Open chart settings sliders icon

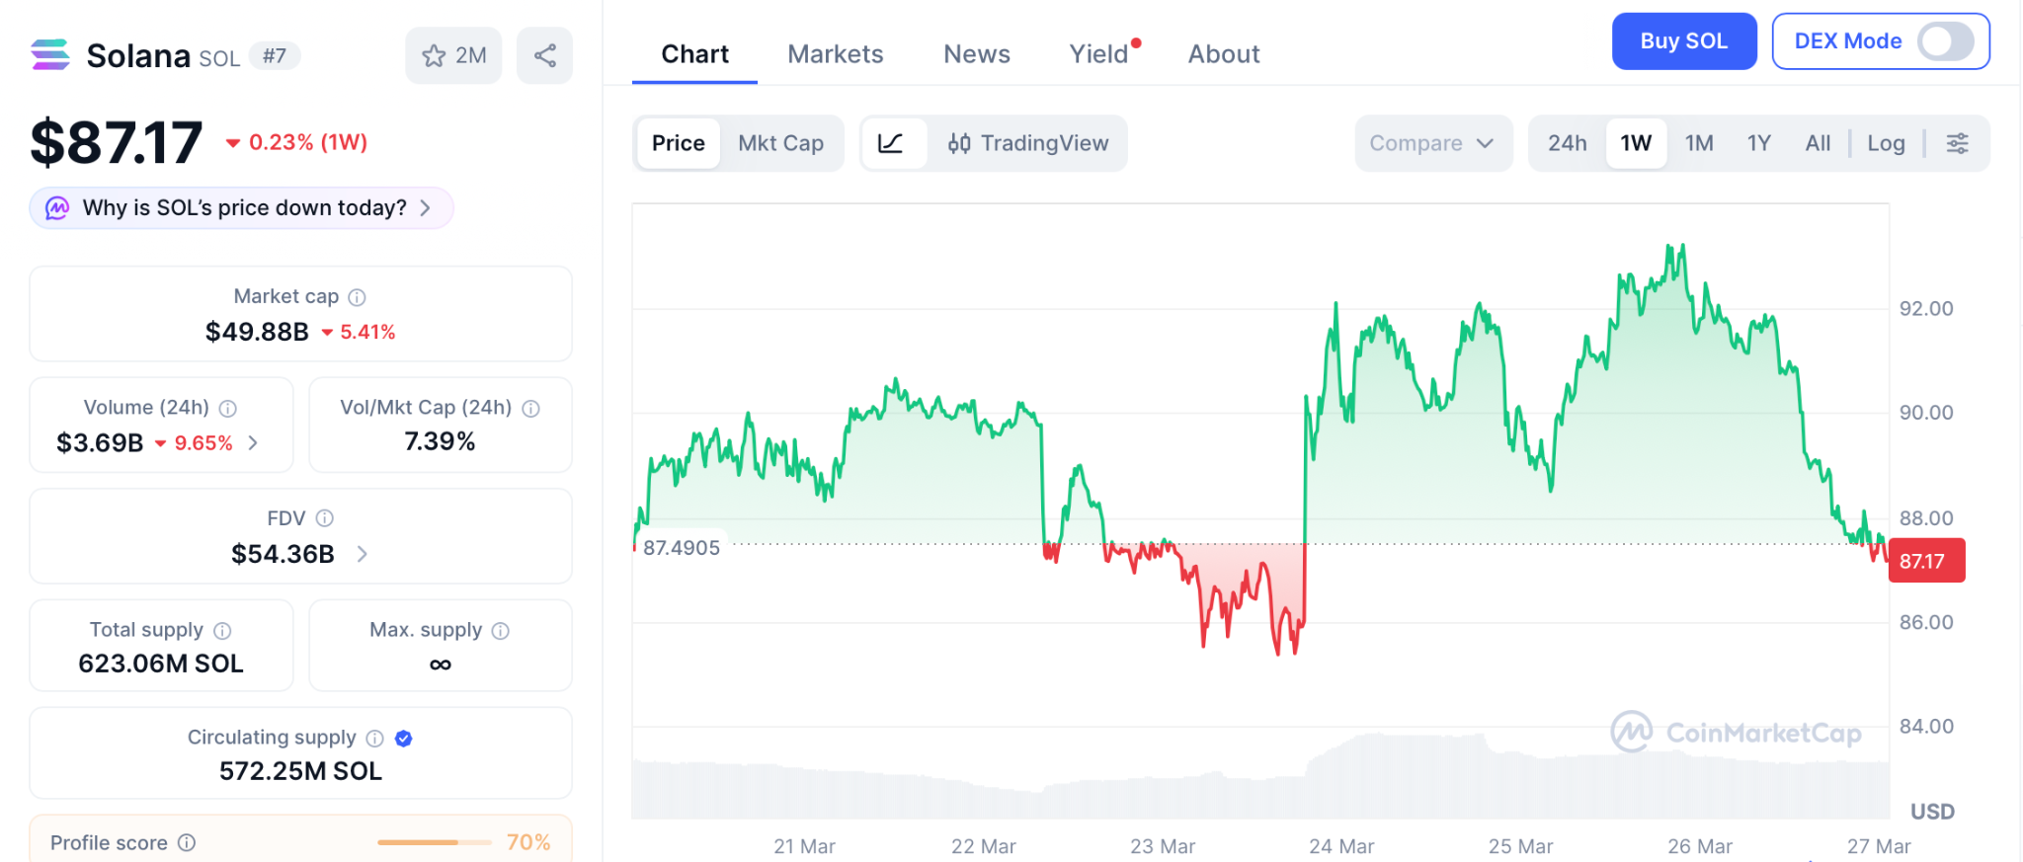pyautogui.click(x=1957, y=143)
